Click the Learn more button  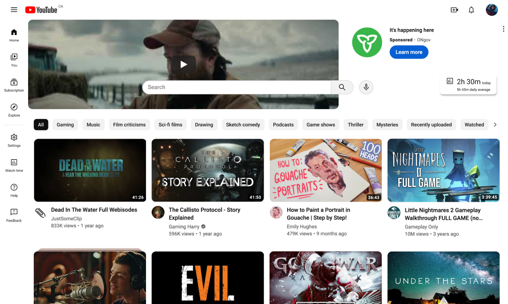click(409, 52)
